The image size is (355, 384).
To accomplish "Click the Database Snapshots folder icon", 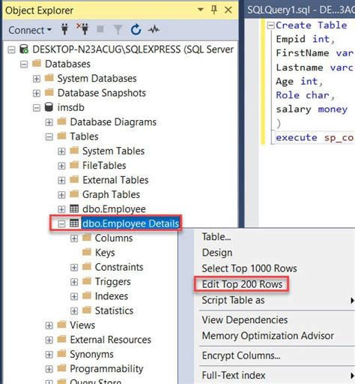I will pos(49,92).
